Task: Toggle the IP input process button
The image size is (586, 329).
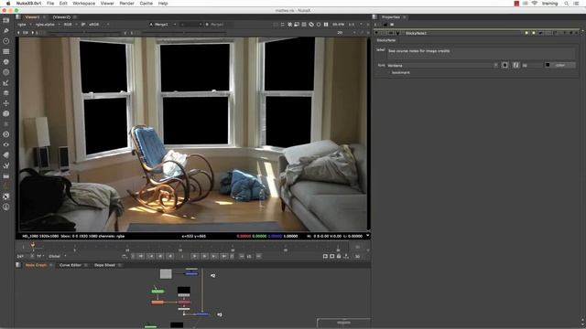Action: 83,25
